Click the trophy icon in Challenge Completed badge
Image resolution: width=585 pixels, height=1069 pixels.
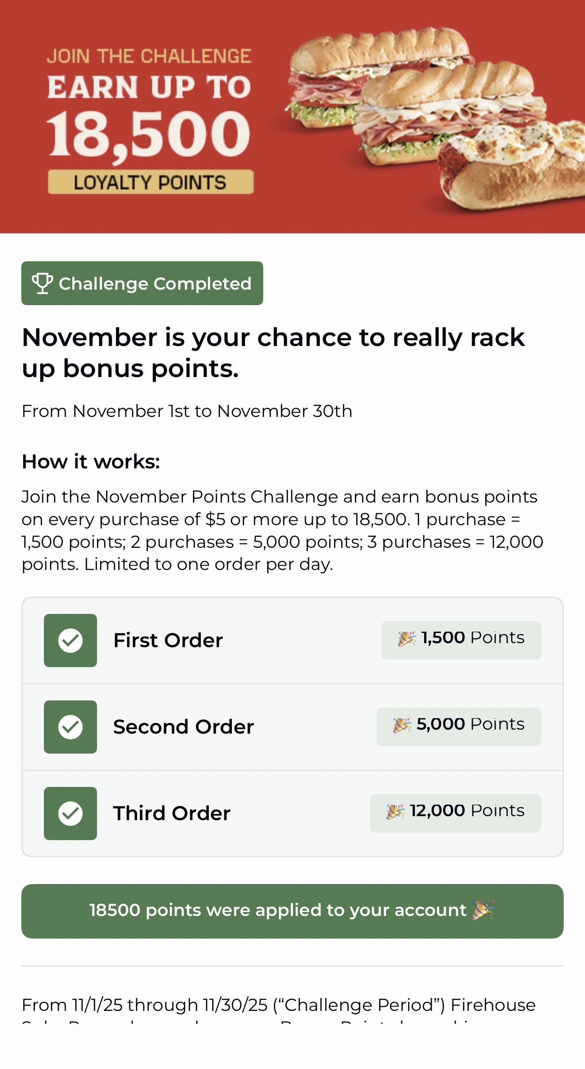coord(43,283)
